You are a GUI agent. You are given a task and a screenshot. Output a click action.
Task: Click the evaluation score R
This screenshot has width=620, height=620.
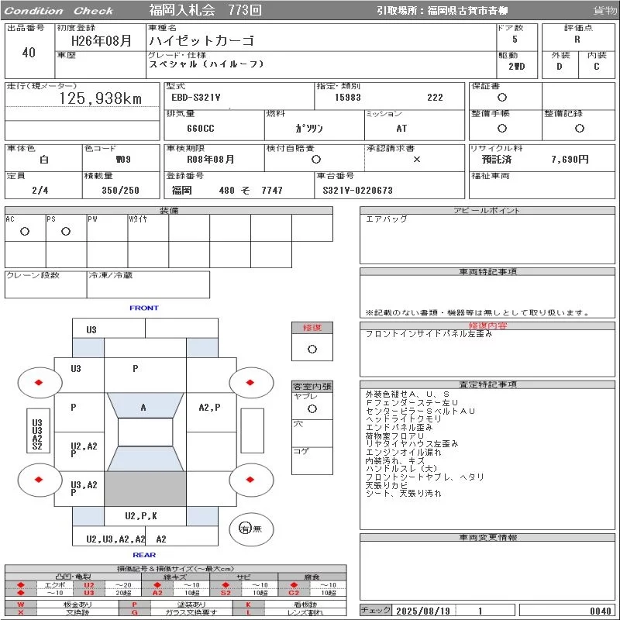pos(577,40)
